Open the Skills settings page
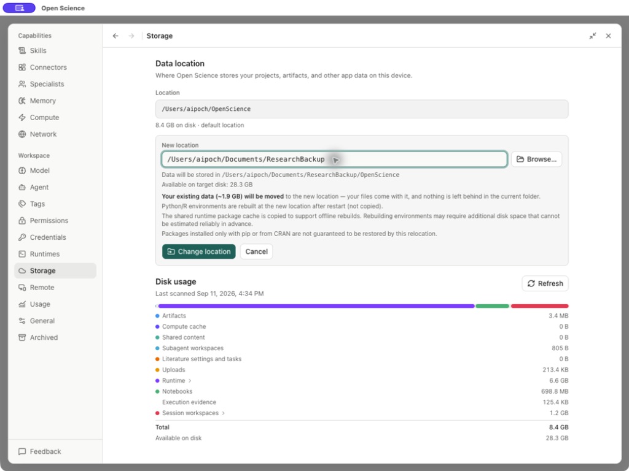The height and width of the screenshot is (471, 629). [x=55, y=50]
